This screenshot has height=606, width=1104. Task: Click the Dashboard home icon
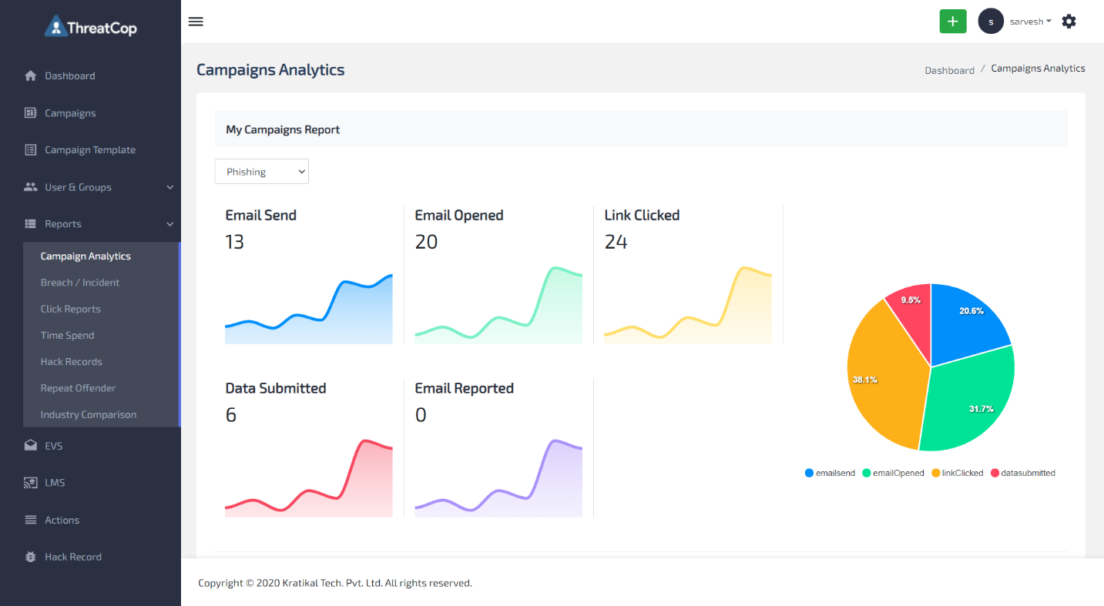click(x=31, y=75)
